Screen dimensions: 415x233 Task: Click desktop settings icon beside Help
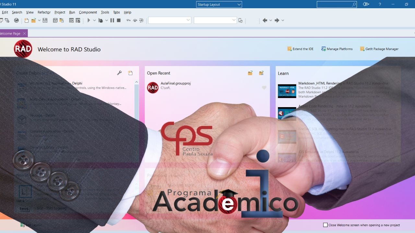click(x=366, y=5)
